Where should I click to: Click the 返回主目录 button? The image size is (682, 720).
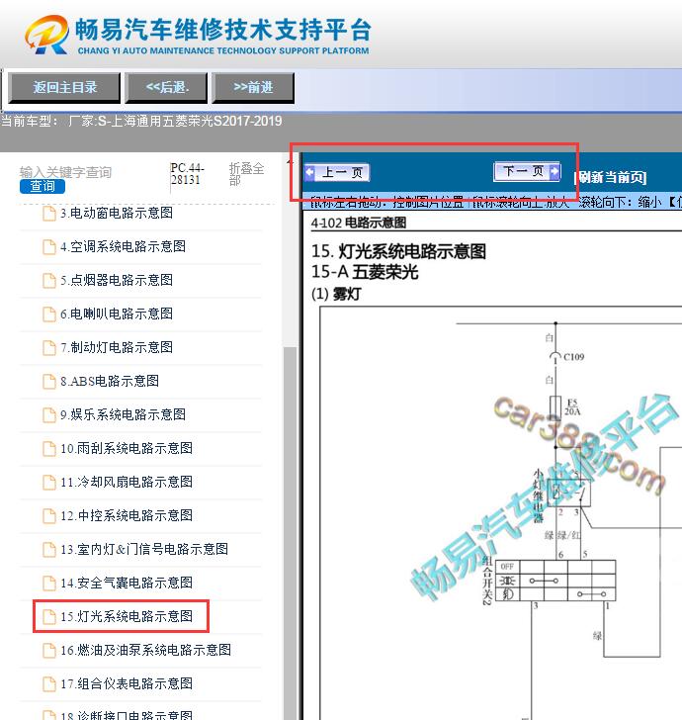click(64, 87)
